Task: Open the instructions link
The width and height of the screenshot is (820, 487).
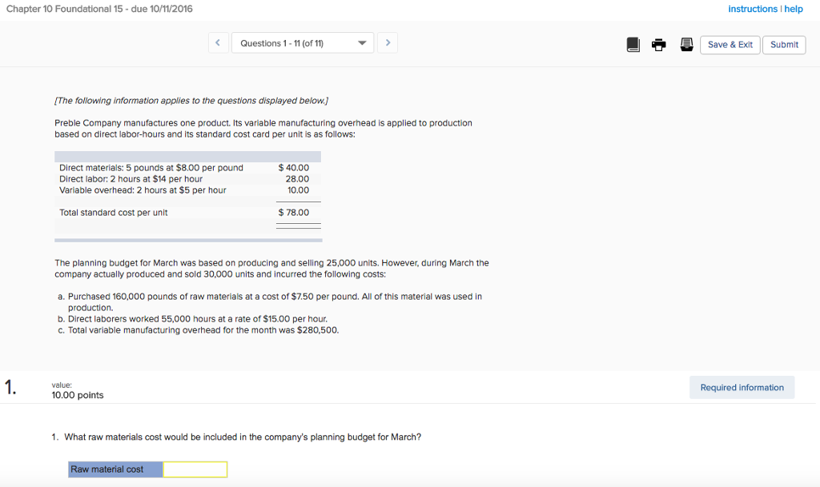Action: coord(752,9)
